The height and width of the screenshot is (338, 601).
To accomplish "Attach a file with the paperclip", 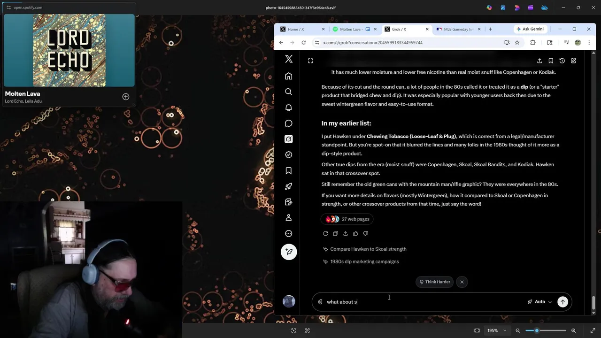I will pos(320,302).
